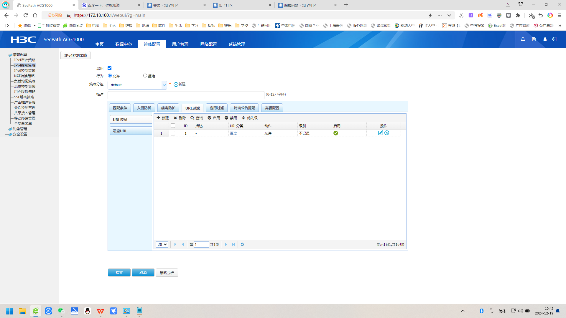This screenshot has width=566, height=318.
Task: Click the save configuration disk icon
Action: pos(534,39)
